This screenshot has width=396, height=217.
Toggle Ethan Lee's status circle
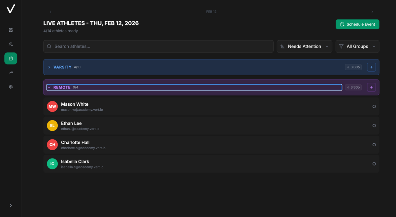374,126
